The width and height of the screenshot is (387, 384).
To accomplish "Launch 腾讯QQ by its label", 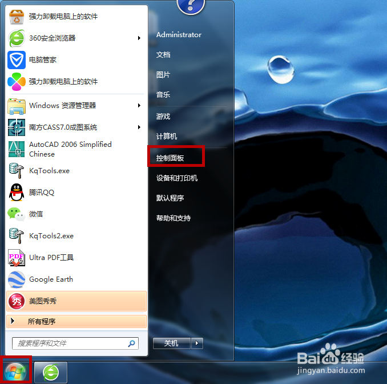I will [x=42, y=192].
